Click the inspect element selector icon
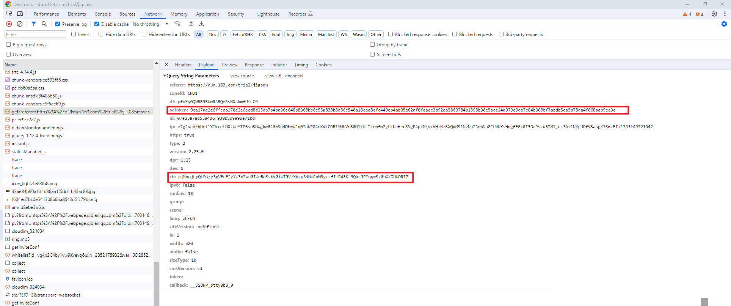This screenshot has width=731, height=306. 9,14
